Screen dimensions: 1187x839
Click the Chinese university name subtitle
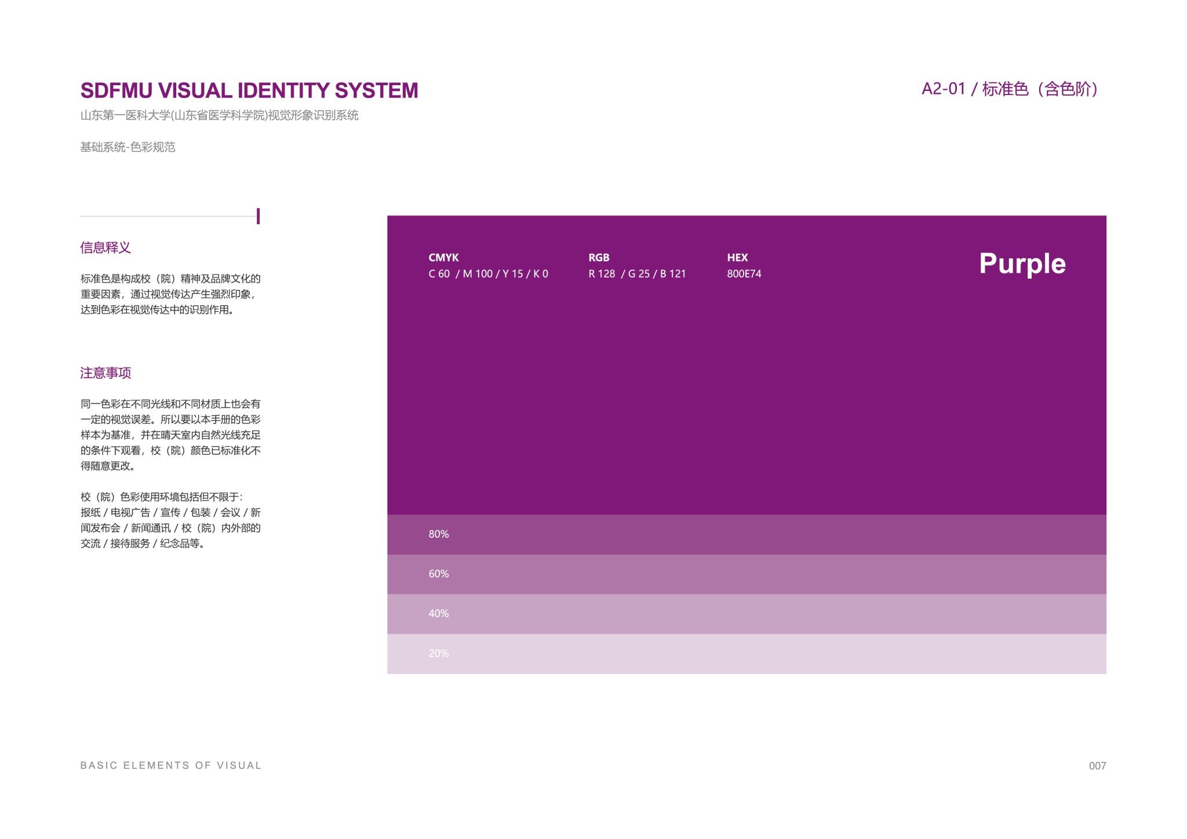(219, 115)
